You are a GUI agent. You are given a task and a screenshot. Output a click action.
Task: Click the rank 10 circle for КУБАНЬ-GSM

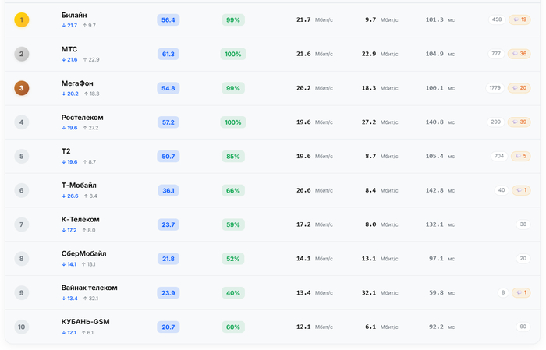22,327
